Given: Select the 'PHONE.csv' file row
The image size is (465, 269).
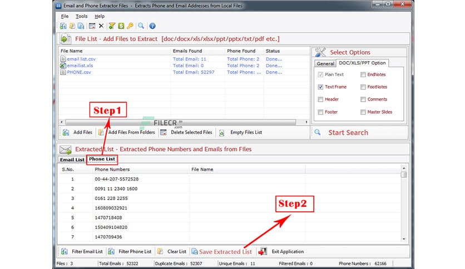Looking at the screenshot, I should (184, 72).
